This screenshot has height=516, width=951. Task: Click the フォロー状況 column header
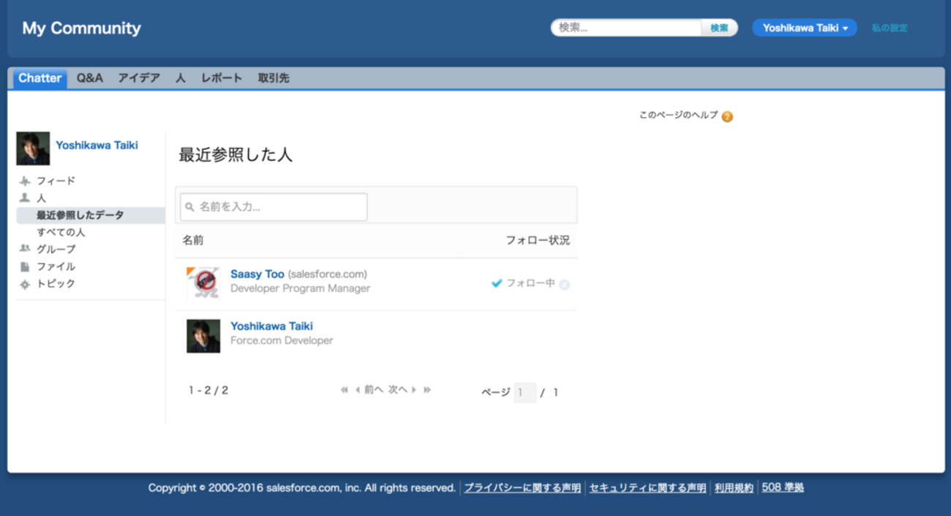(x=538, y=240)
